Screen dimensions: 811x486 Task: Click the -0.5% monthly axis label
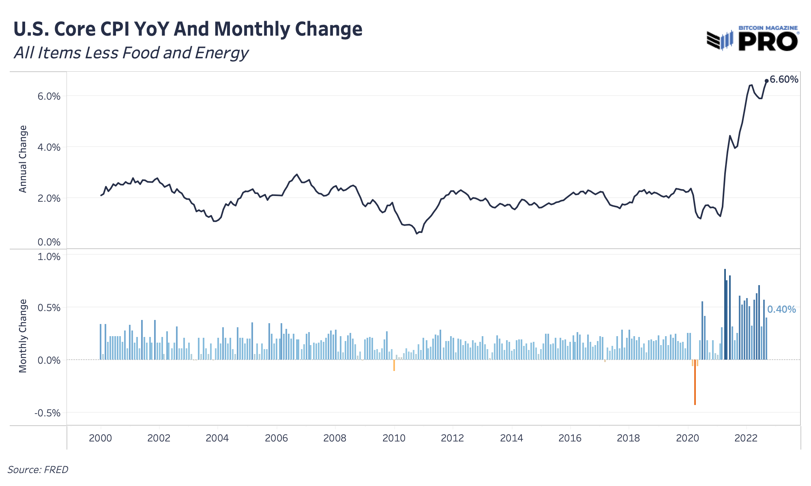tap(48, 413)
